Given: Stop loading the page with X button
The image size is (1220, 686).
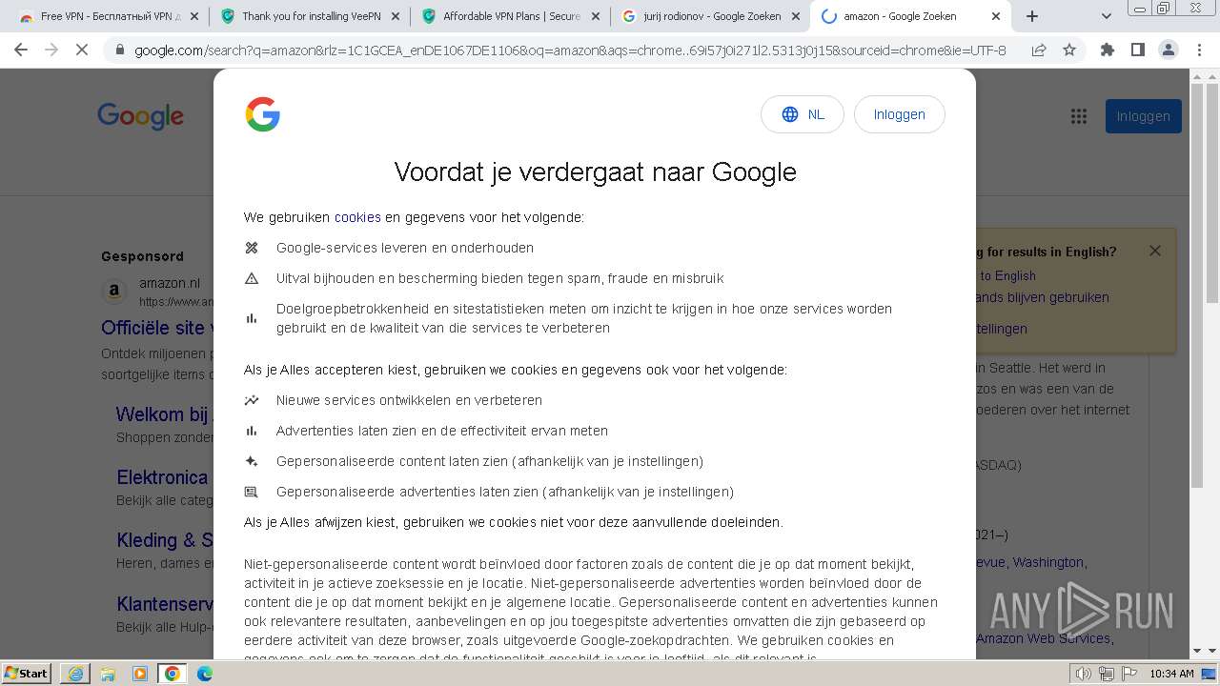Looking at the screenshot, I should [x=82, y=50].
